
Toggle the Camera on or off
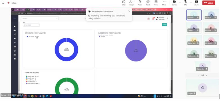coord(174,3)
